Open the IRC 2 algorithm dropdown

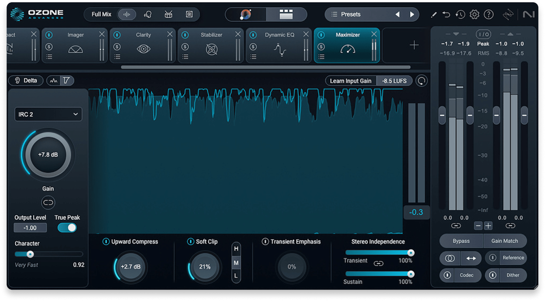[48, 114]
